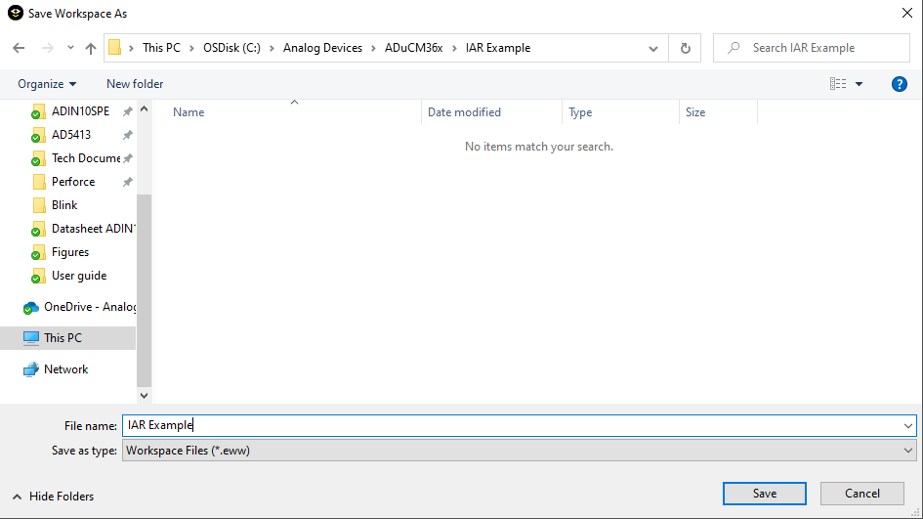Open view options dropdown arrow

coord(859,84)
